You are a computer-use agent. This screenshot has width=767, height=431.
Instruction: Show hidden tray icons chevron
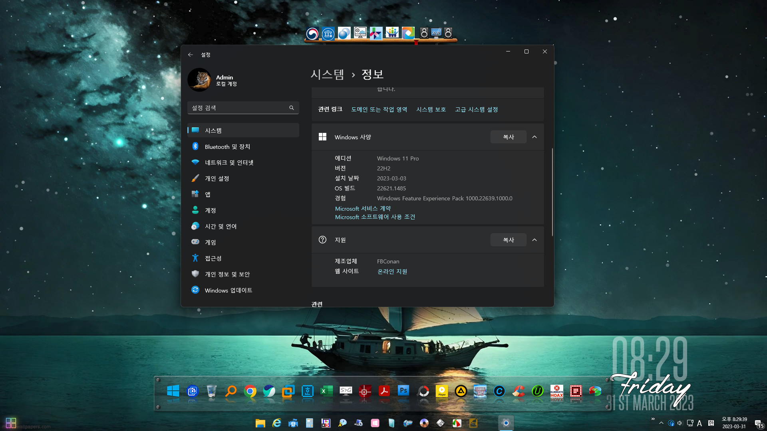661,423
